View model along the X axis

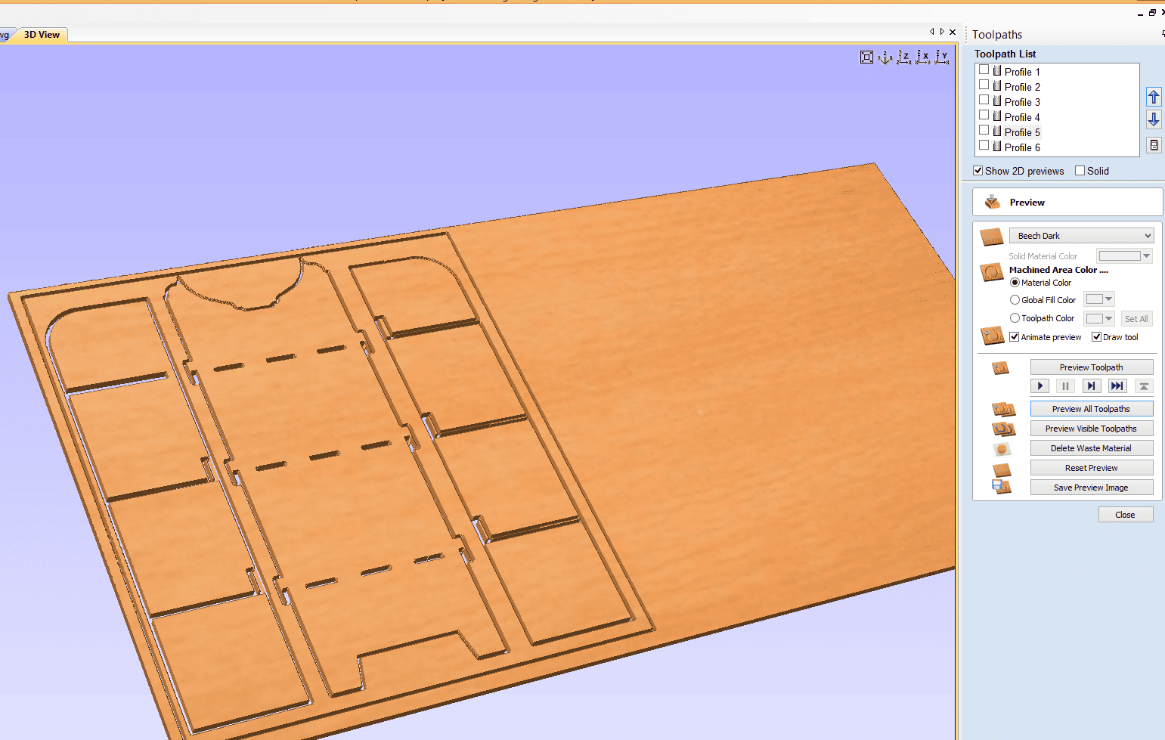[923, 57]
